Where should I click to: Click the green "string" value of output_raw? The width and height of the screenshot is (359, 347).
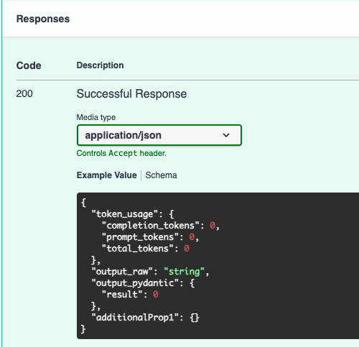pyautogui.click(x=185, y=272)
